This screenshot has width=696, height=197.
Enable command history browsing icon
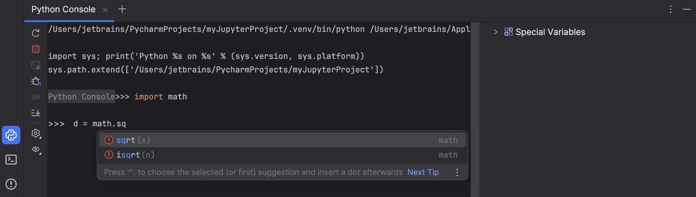(36, 96)
